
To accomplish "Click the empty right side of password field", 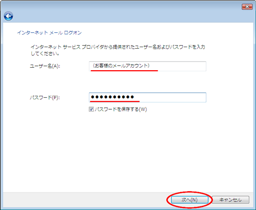I will click(x=173, y=97).
